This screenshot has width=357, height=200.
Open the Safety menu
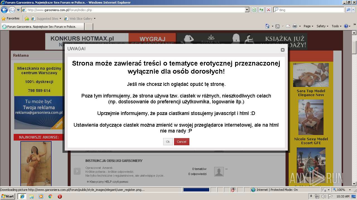coord(322,26)
